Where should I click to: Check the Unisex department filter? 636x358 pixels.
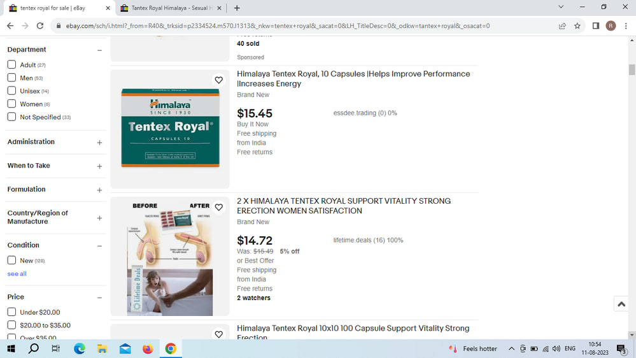coord(11,90)
